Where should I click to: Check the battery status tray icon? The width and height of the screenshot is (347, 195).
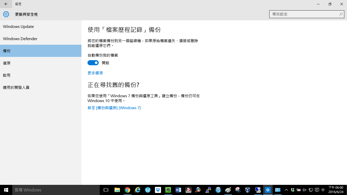click(299, 190)
